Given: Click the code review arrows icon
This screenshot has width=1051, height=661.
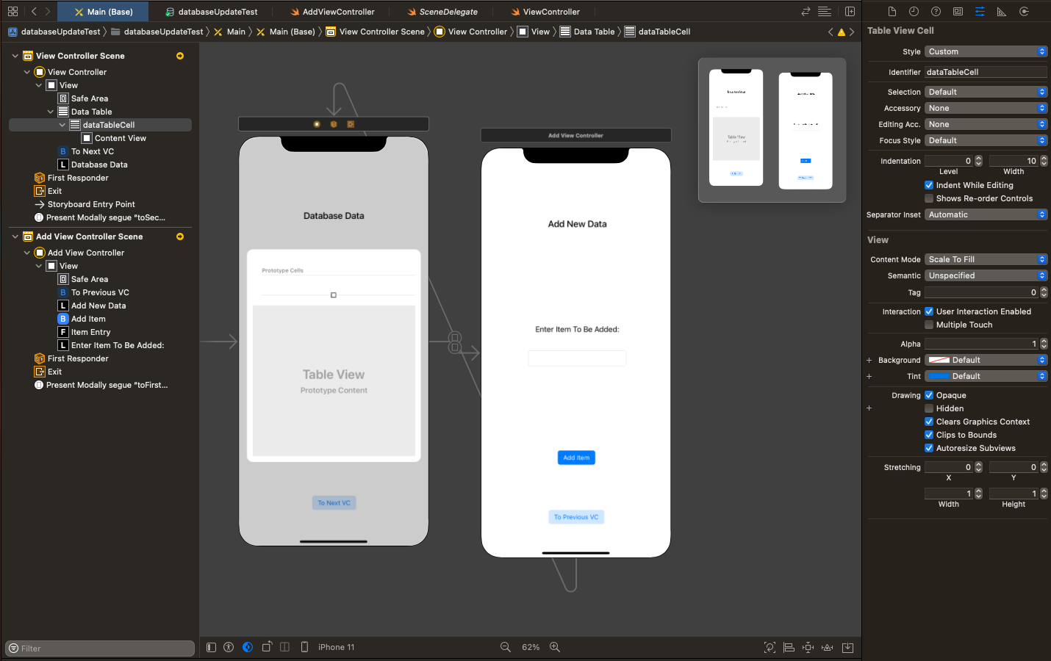Looking at the screenshot, I should coord(806,12).
